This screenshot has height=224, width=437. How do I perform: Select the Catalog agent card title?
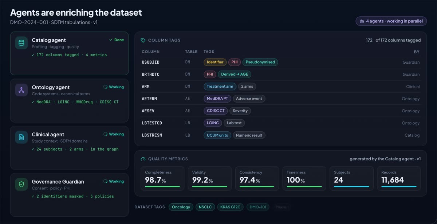49,40
